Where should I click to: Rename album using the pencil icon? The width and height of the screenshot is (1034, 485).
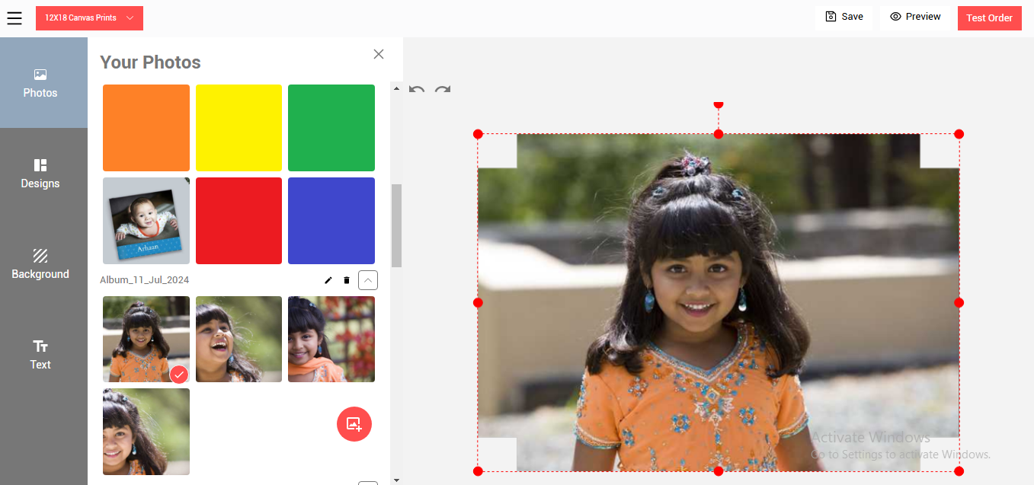(328, 280)
